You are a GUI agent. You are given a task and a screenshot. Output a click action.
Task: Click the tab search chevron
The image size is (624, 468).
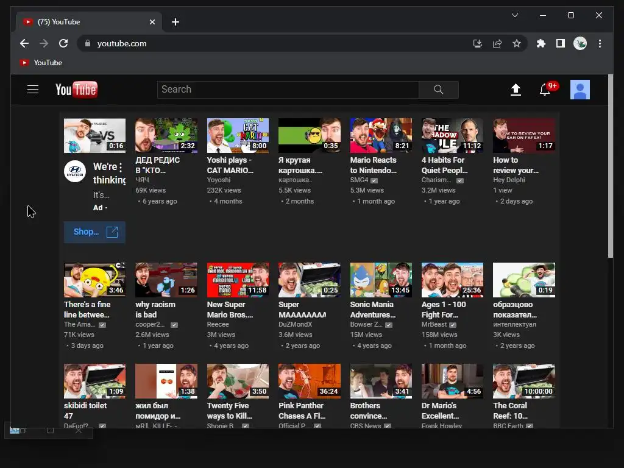coord(514,15)
